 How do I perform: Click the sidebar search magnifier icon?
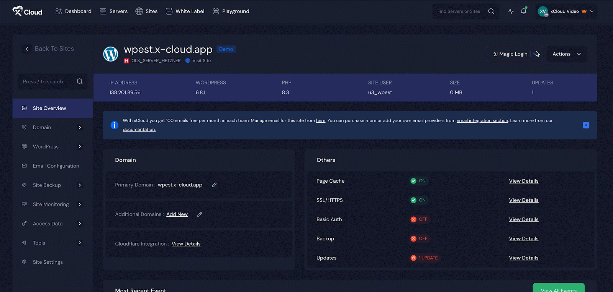pyautogui.click(x=80, y=81)
